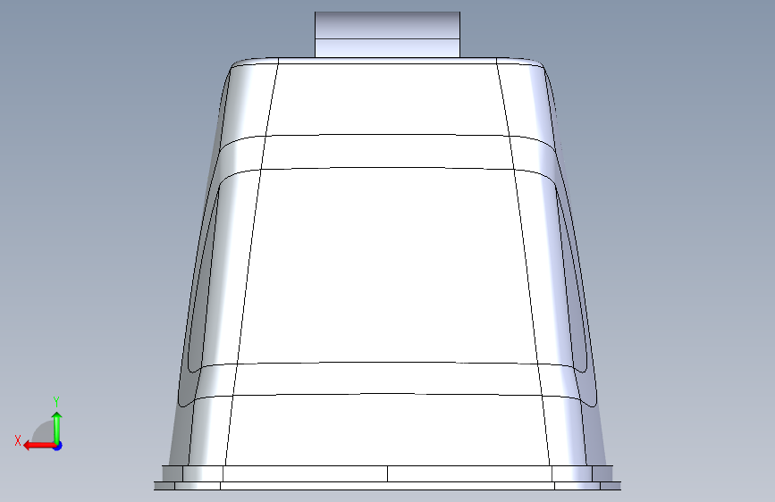Select the large central front face of the model
This screenshot has height=502, width=775.
click(387, 266)
